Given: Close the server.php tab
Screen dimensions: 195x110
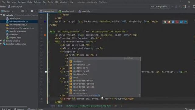Looking at the screenshot, I should coord(92,11).
